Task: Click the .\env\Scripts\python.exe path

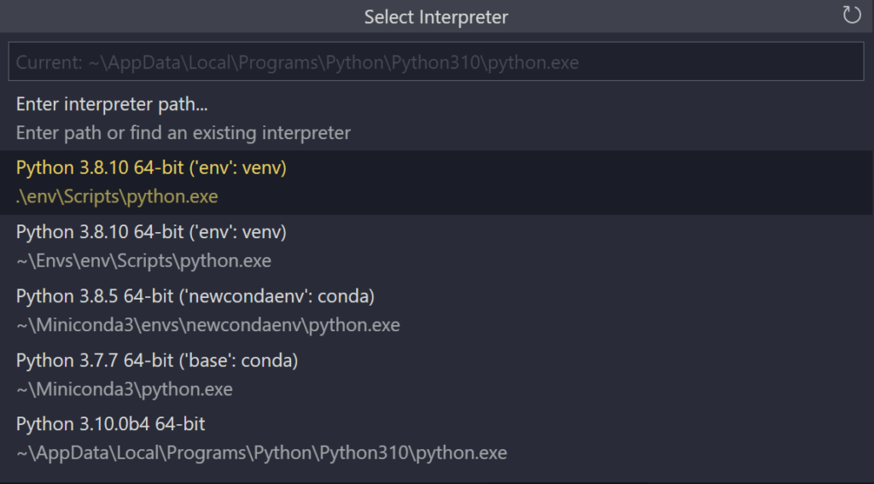Action: (x=117, y=196)
